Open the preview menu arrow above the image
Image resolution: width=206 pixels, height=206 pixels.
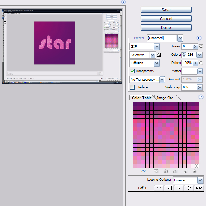[123, 2]
